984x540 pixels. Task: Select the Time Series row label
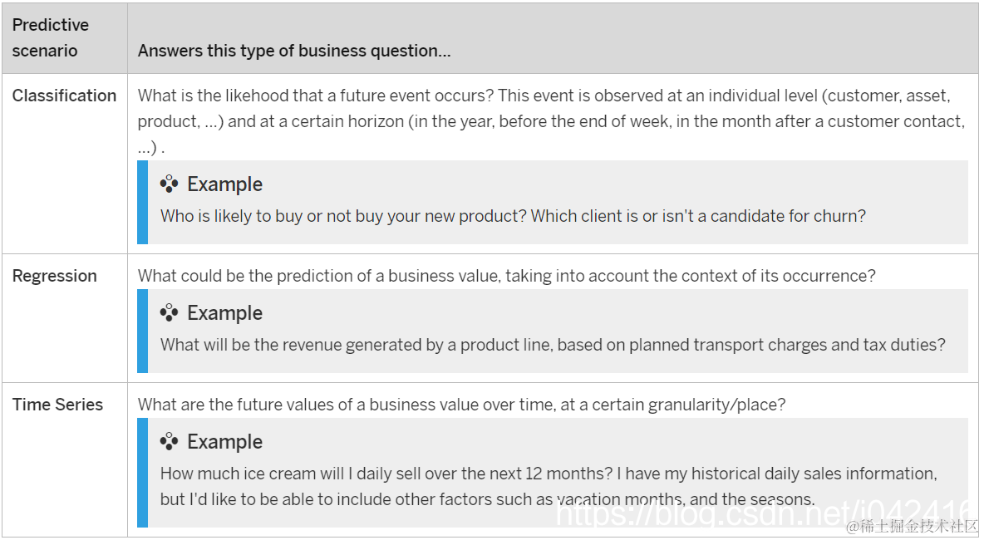click(57, 405)
